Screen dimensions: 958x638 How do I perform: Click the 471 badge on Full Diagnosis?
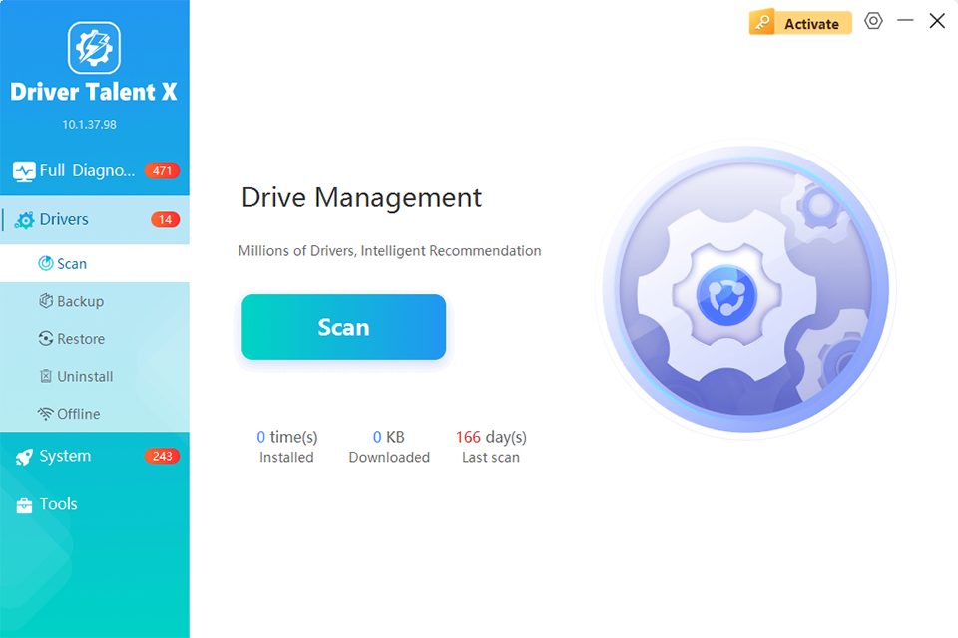pyautogui.click(x=162, y=170)
